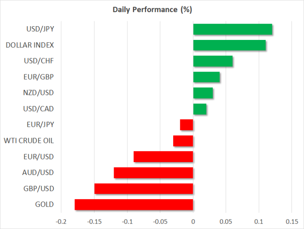Viewport: 304px width, 229px height.
Task: Click the -0.2 axis tick label
Action: pyautogui.click(x=61, y=222)
